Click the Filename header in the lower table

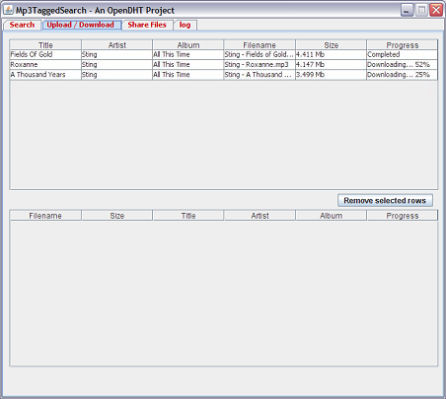tap(45, 216)
